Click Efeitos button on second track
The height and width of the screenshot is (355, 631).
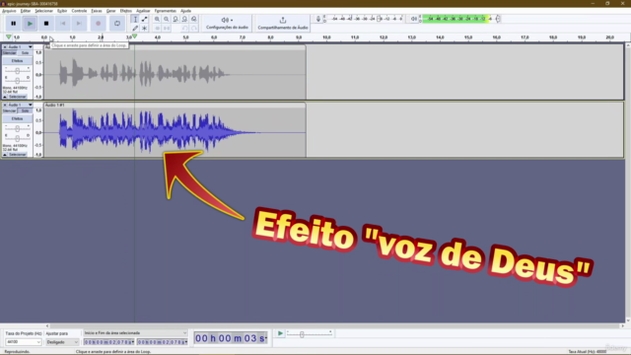point(18,118)
